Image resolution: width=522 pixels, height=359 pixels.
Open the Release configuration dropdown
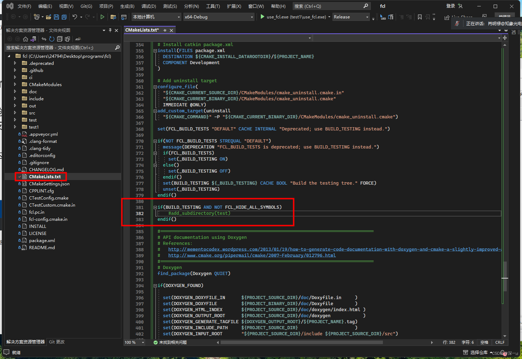click(x=351, y=17)
